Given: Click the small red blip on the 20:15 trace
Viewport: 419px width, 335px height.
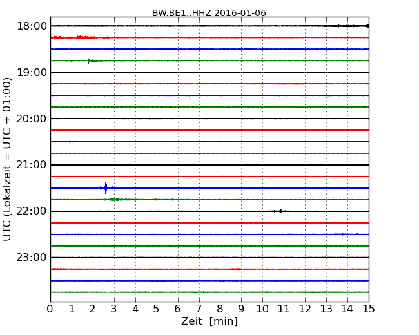Looking at the screenshot, I should click(x=257, y=130).
